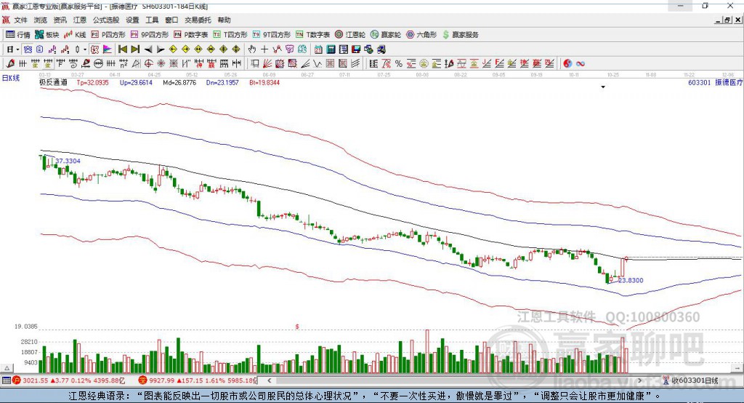Image resolution: width=744 pixels, height=403 pixels.
Task: Open T数字表 tool
Action: point(312,35)
